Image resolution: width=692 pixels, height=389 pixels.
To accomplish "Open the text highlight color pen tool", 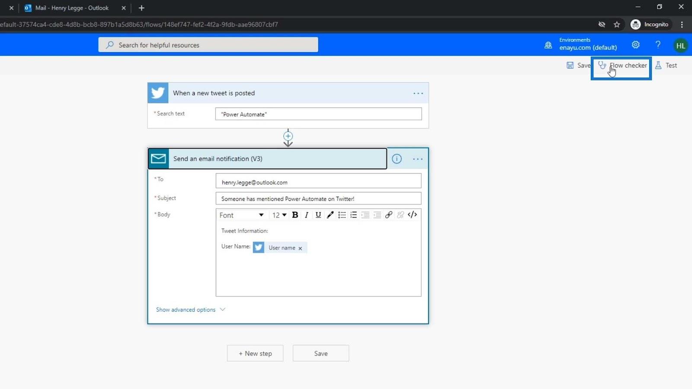I will click(330, 215).
